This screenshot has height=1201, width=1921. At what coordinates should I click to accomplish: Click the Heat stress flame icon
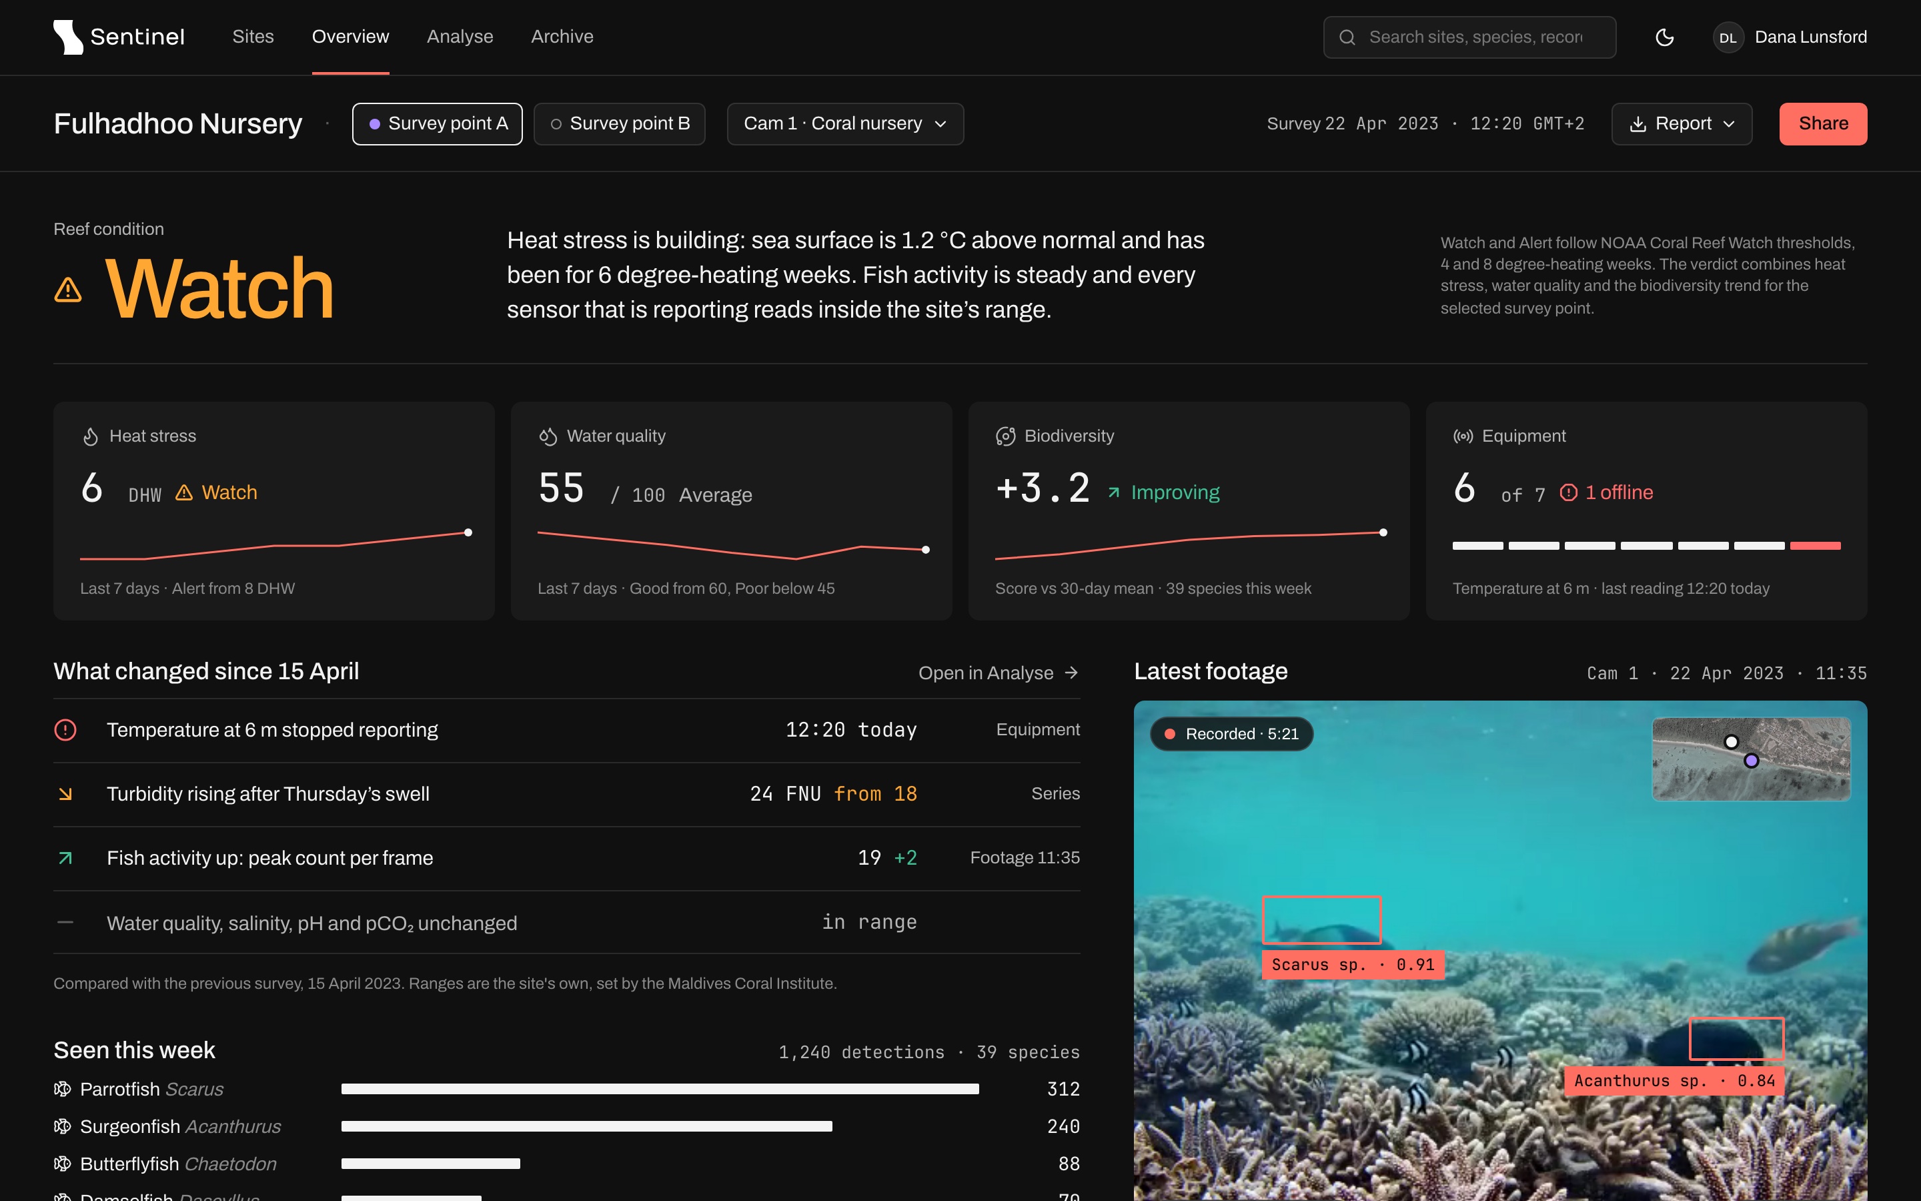pyautogui.click(x=91, y=437)
